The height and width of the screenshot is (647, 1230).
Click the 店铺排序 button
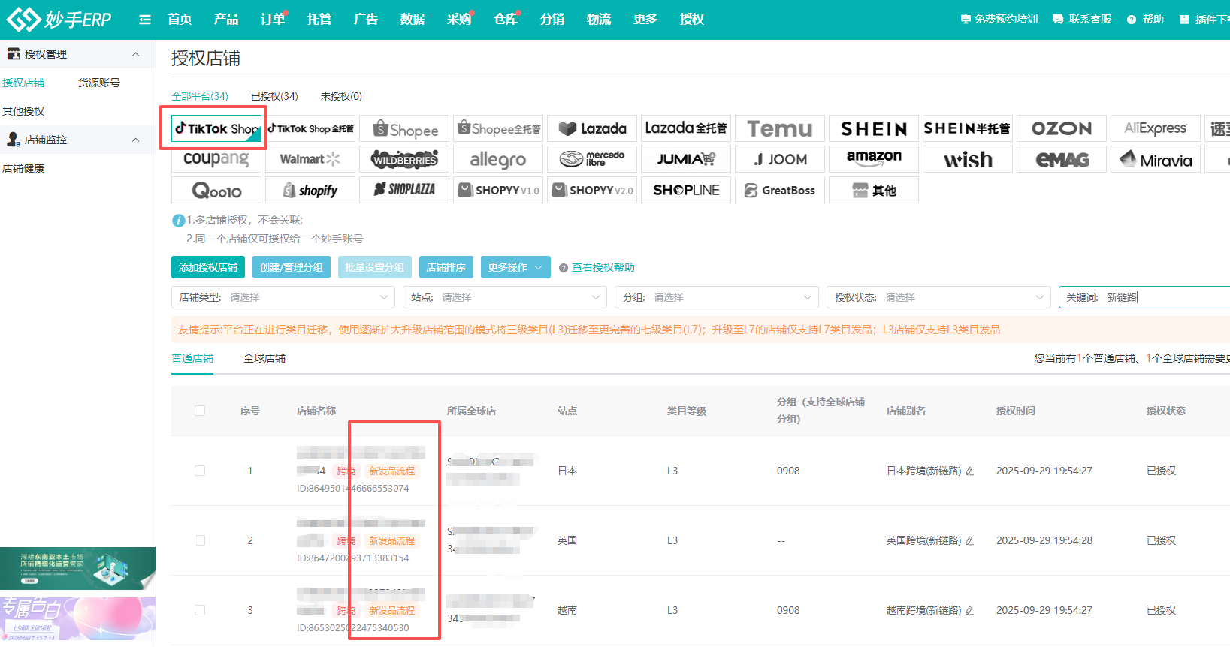tap(446, 267)
